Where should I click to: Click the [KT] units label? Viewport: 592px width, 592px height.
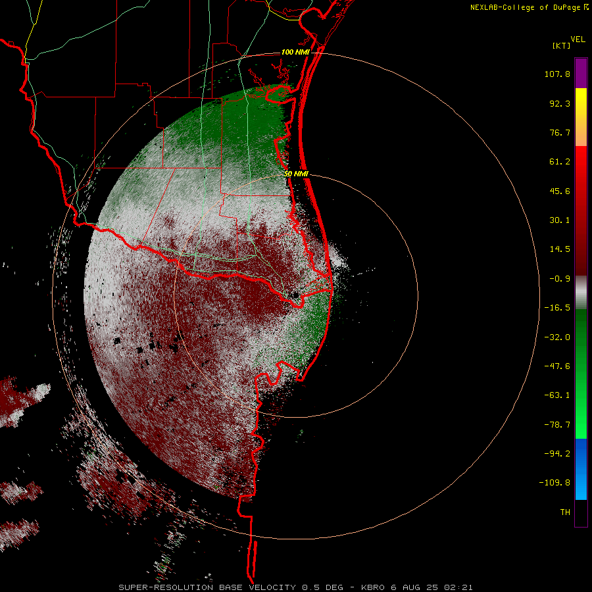click(x=561, y=45)
